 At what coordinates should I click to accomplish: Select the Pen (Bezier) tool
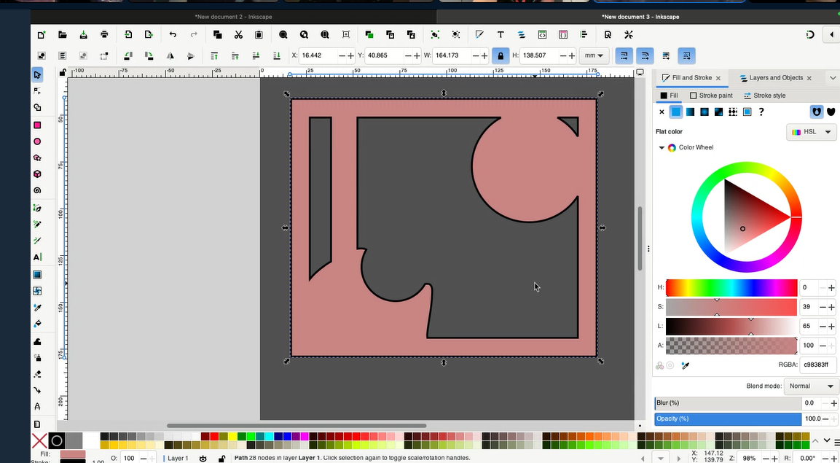click(x=37, y=208)
